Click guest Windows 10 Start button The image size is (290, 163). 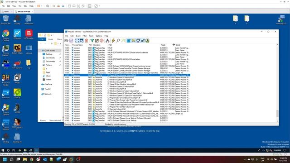pyautogui.click(x=3, y=150)
